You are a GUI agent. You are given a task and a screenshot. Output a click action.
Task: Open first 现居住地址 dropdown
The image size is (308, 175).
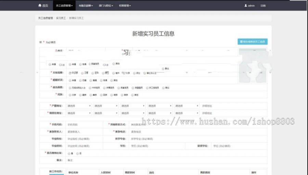(79, 113)
